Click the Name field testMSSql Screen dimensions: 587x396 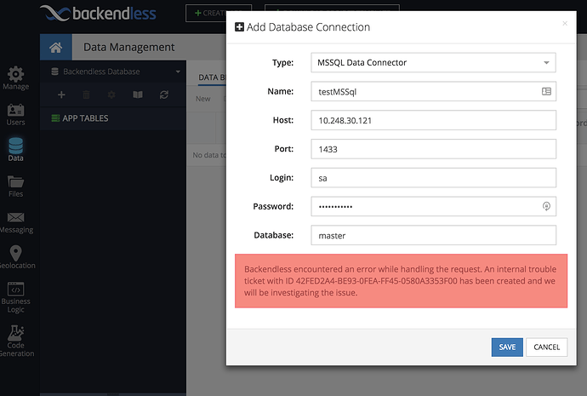(433, 91)
